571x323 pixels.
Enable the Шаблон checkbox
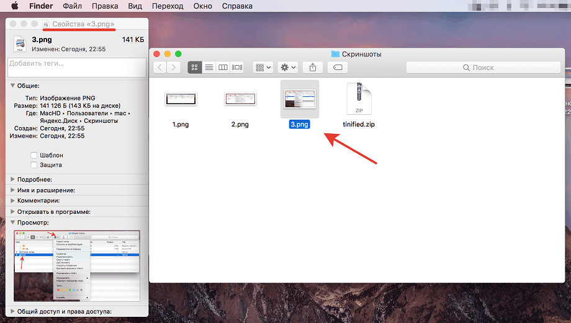point(34,155)
